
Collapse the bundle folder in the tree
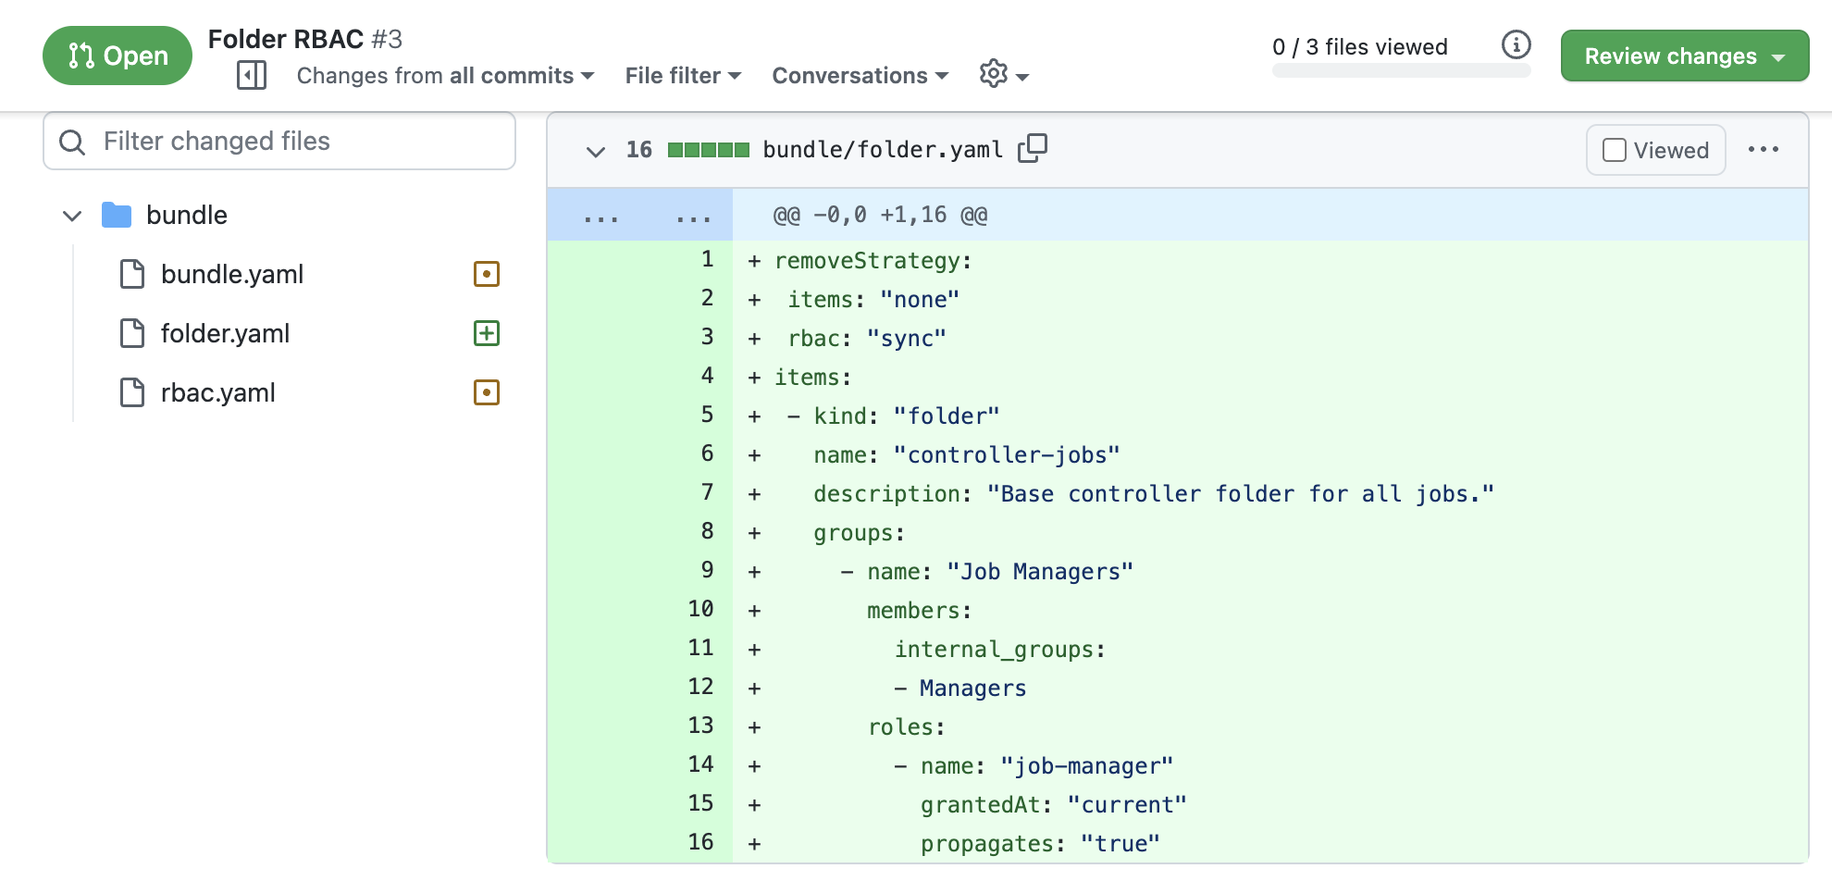71,215
